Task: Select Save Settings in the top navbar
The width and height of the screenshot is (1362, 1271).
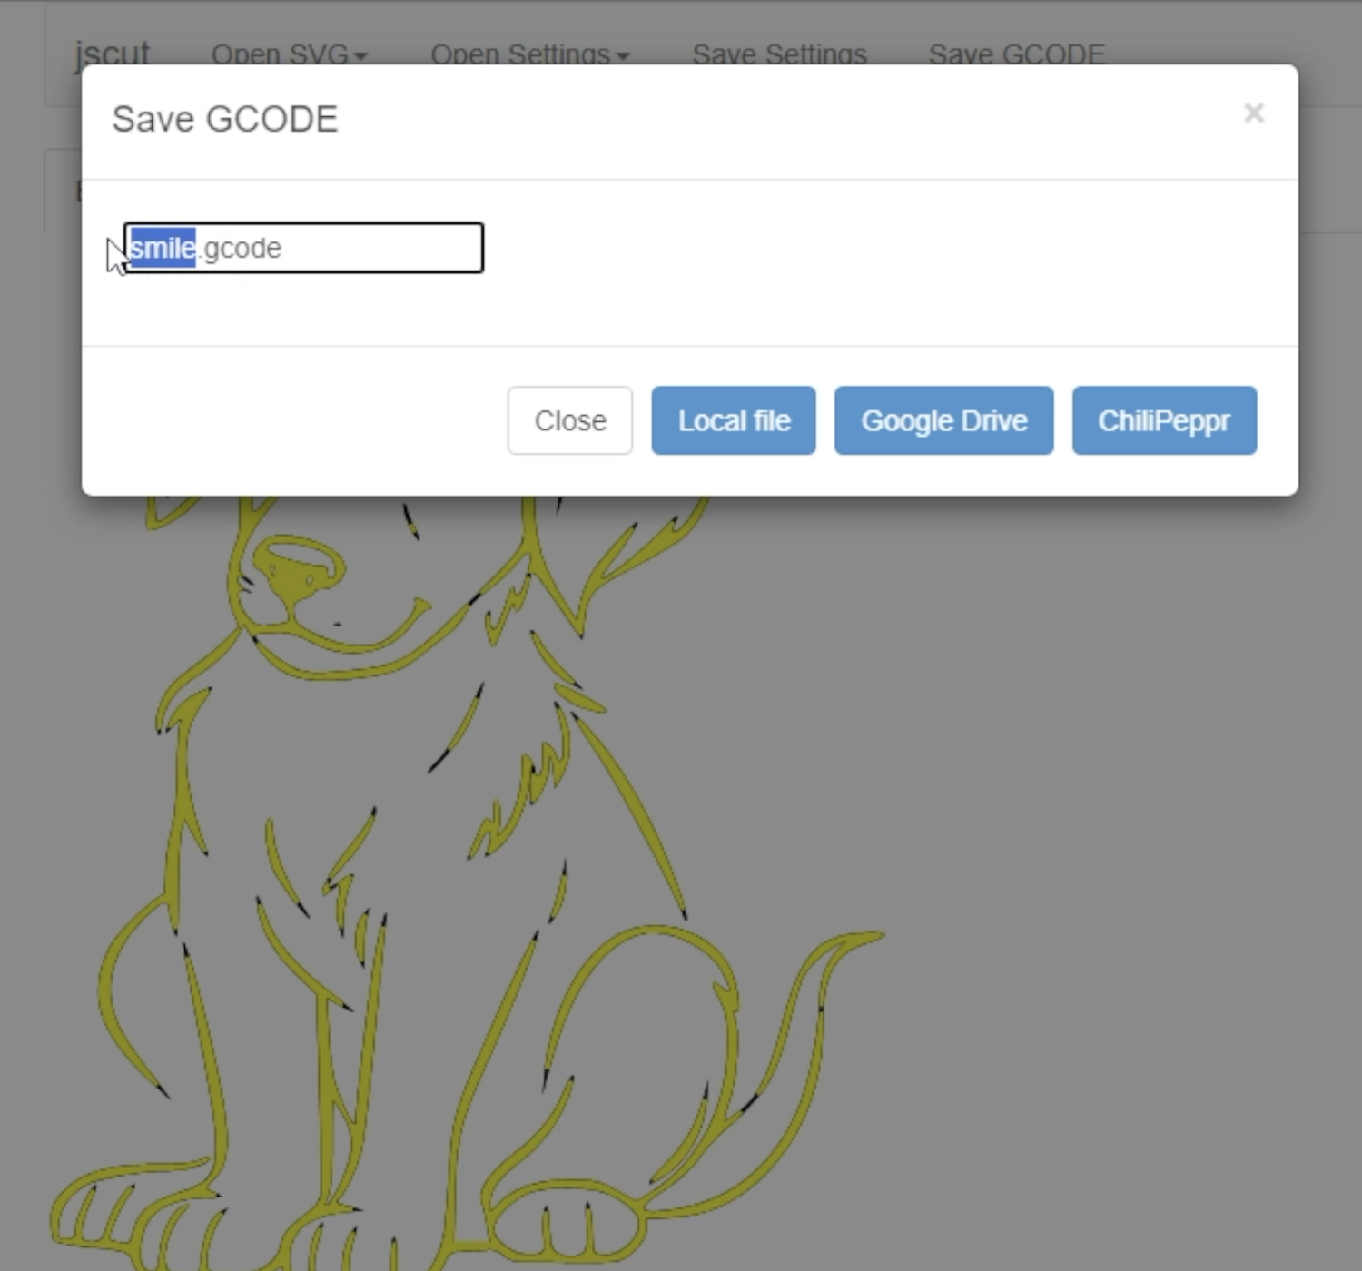Action: click(x=779, y=54)
